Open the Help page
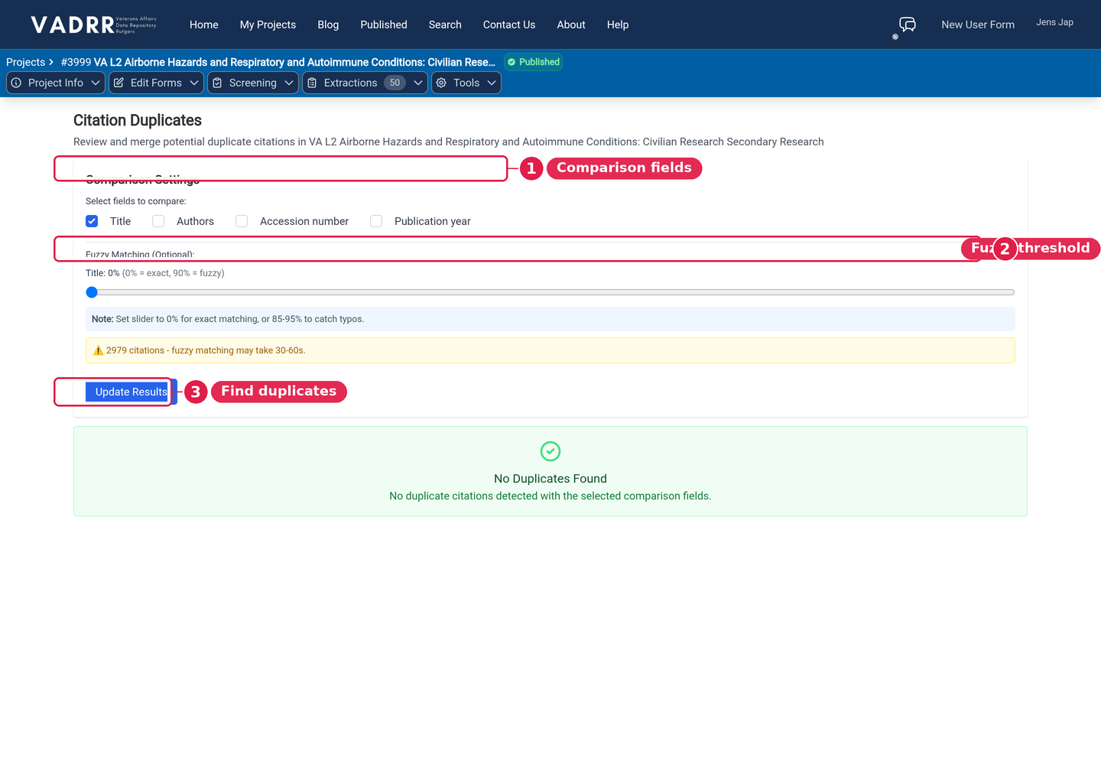 [x=618, y=24]
